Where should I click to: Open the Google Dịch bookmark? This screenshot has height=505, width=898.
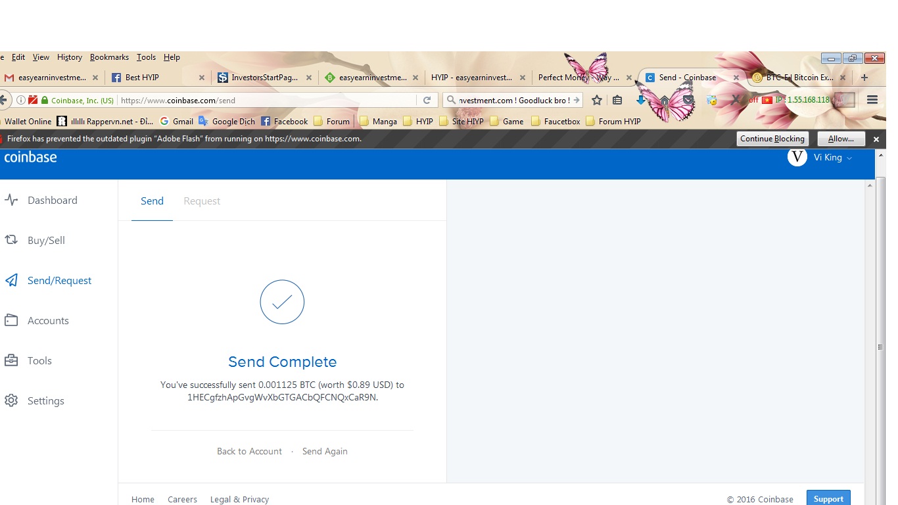click(x=227, y=121)
